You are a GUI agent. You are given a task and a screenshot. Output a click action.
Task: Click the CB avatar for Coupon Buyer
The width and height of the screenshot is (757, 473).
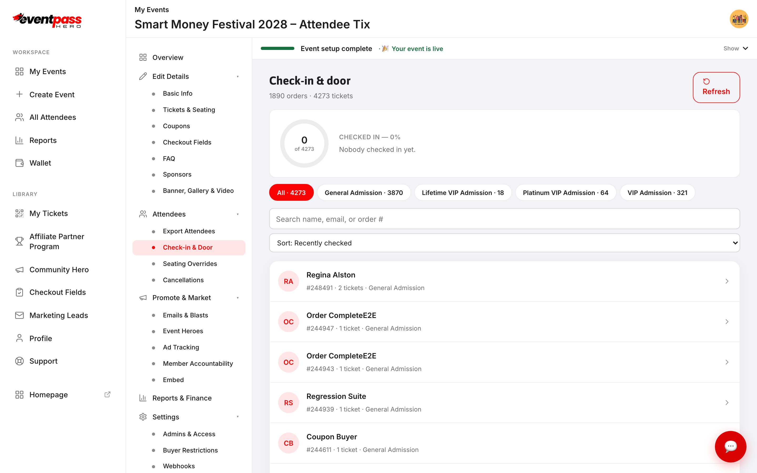click(288, 443)
